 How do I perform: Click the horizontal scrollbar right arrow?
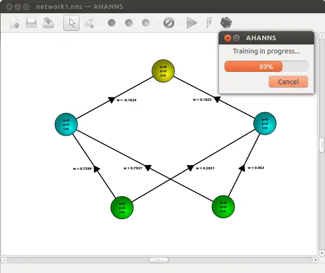tap(316, 260)
